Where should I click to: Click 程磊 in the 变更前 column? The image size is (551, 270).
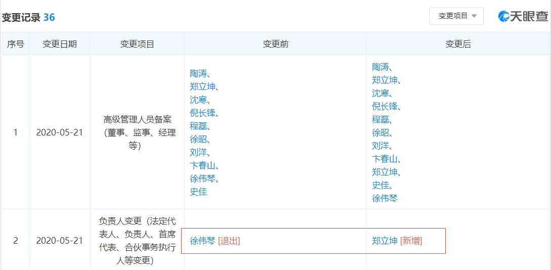(x=198, y=126)
